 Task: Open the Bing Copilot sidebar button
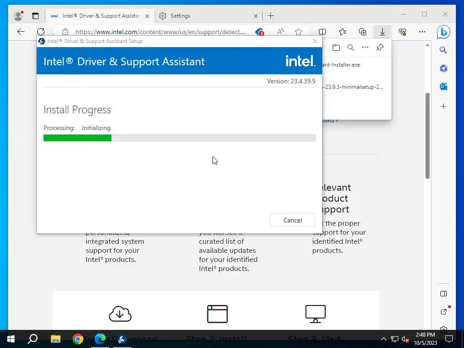[443, 32]
